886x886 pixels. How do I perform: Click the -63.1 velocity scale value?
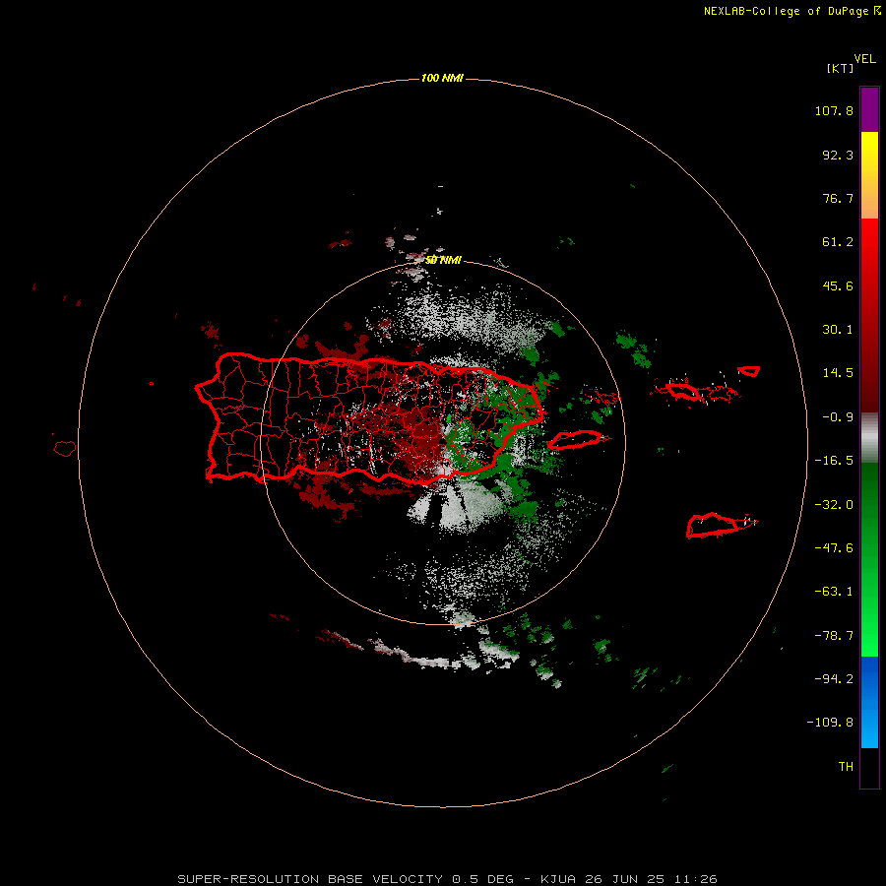pos(834,592)
